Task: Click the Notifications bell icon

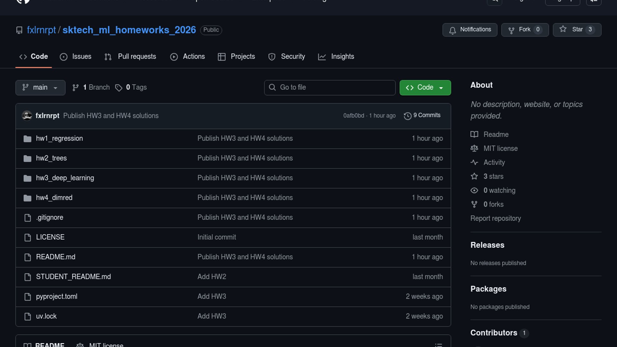Action: pyautogui.click(x=452, y=30)
